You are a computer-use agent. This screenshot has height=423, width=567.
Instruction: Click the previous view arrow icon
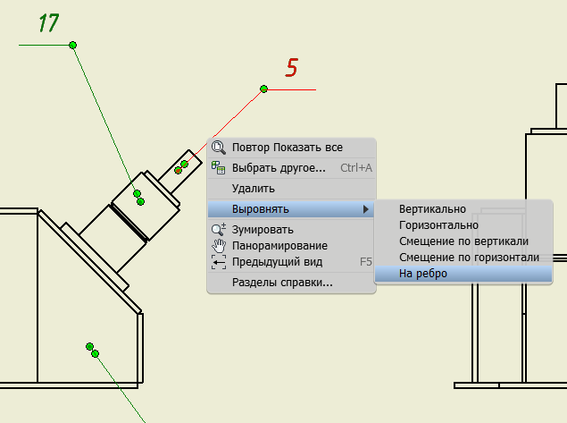pos(219,262)
